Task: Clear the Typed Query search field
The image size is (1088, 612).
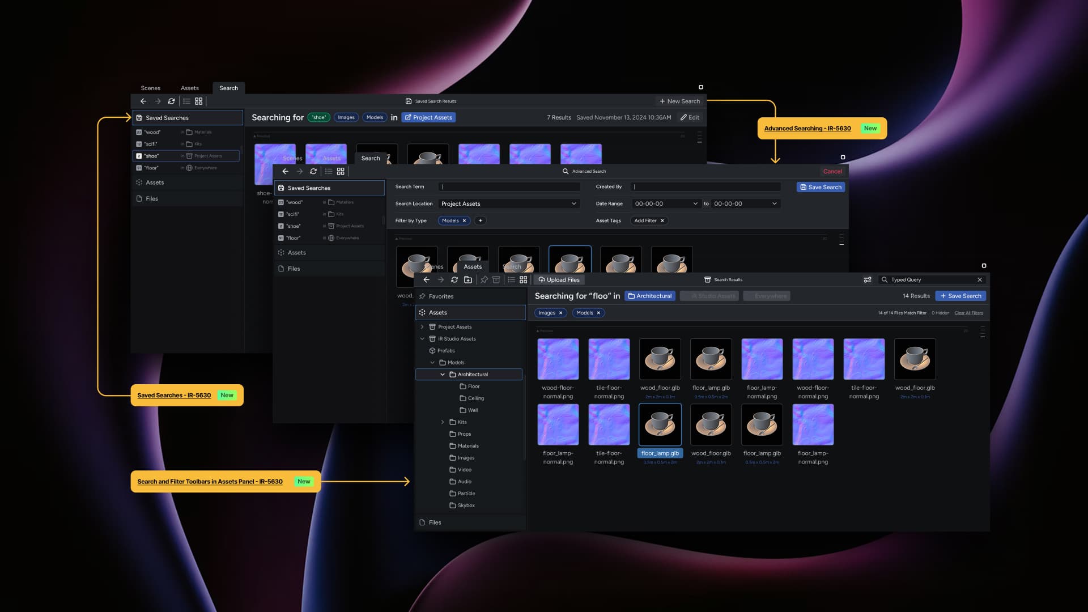Action: tap(980, 280)
